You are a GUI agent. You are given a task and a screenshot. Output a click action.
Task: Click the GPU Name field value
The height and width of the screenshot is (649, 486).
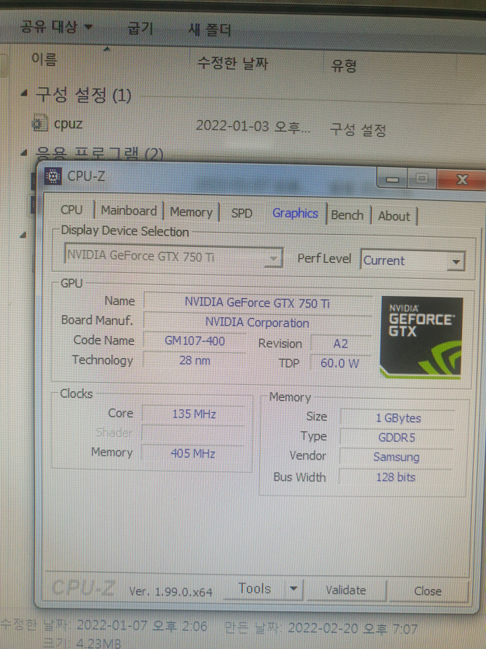tap(257, 303)
